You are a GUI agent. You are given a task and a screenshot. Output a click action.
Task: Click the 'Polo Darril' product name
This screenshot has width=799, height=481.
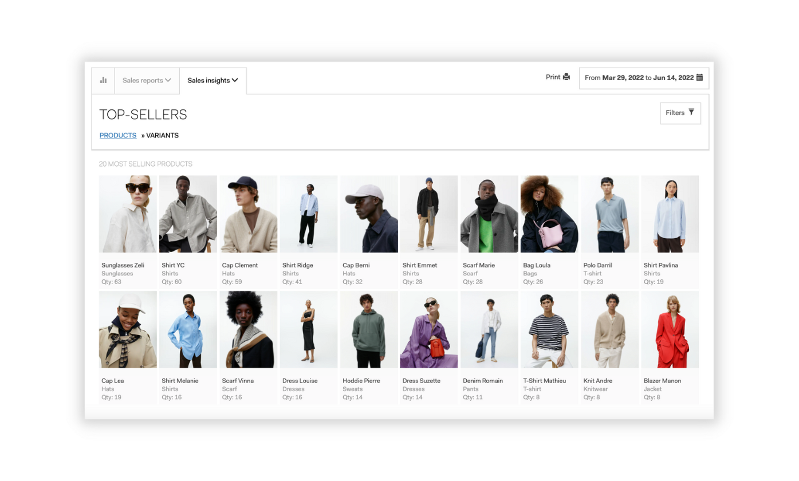(x=598, y=265)
